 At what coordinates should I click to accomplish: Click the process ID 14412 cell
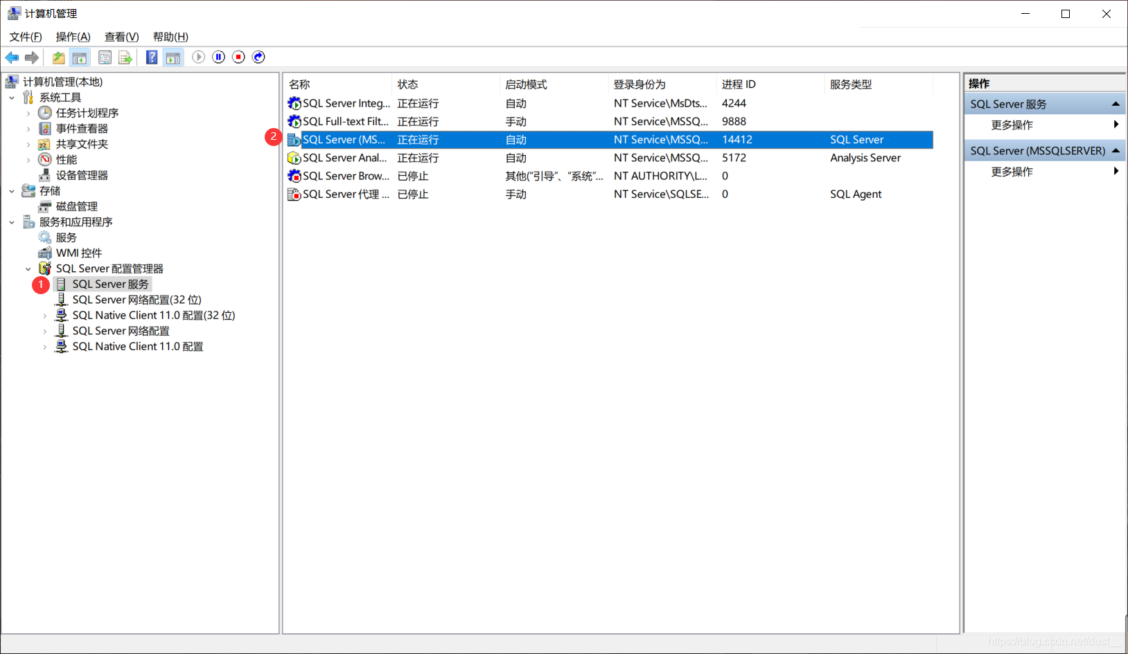click(x=737, y=140)
